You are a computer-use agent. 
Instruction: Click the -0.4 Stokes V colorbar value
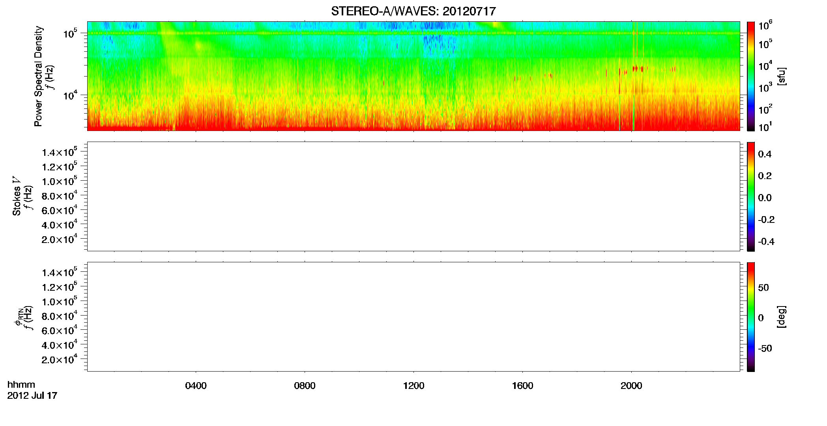[766, 242]
